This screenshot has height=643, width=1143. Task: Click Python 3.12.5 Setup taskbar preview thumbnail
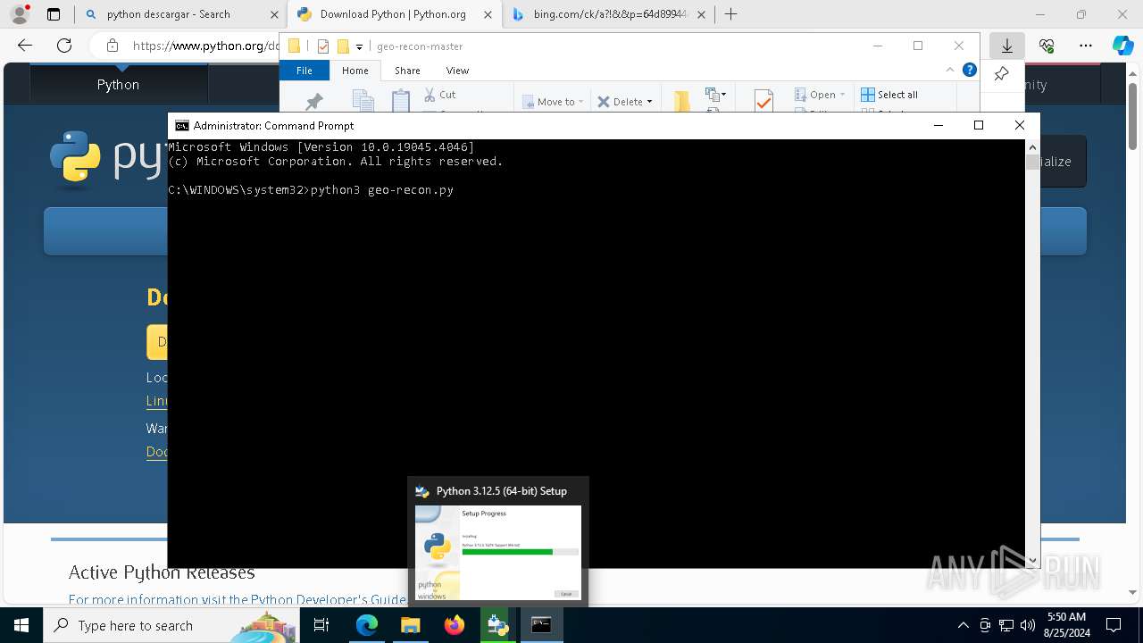point(497,553)
